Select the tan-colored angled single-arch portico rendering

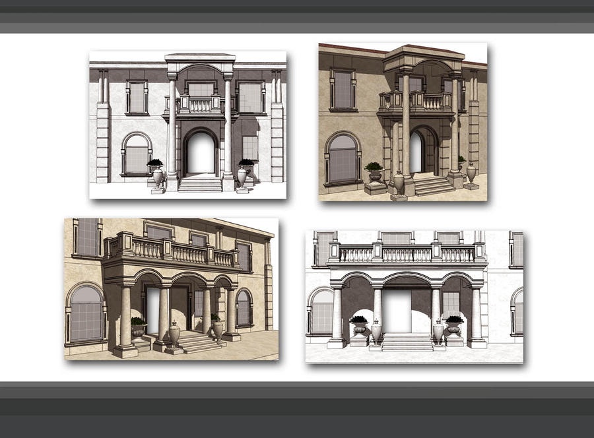point(403,122)
